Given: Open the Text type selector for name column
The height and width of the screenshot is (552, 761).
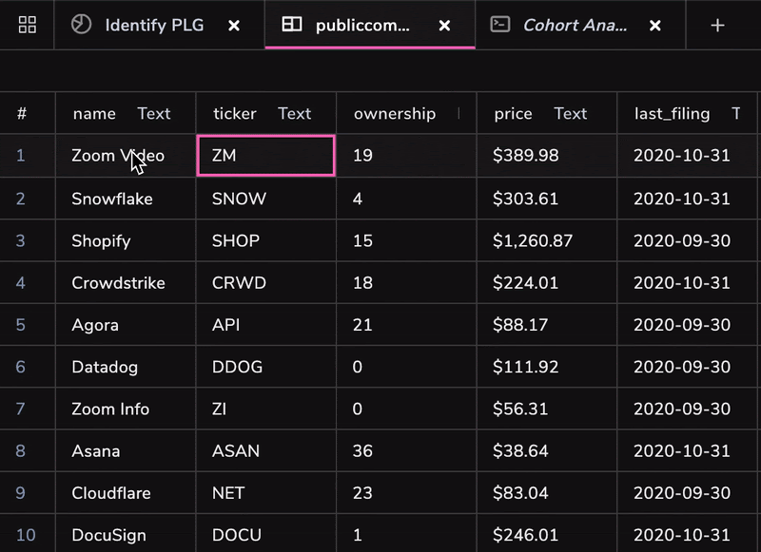Looking at the screenshot, I should [153, 114].
